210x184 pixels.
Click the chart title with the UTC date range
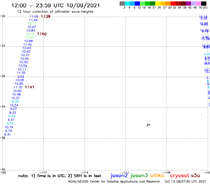pos(56,5)
